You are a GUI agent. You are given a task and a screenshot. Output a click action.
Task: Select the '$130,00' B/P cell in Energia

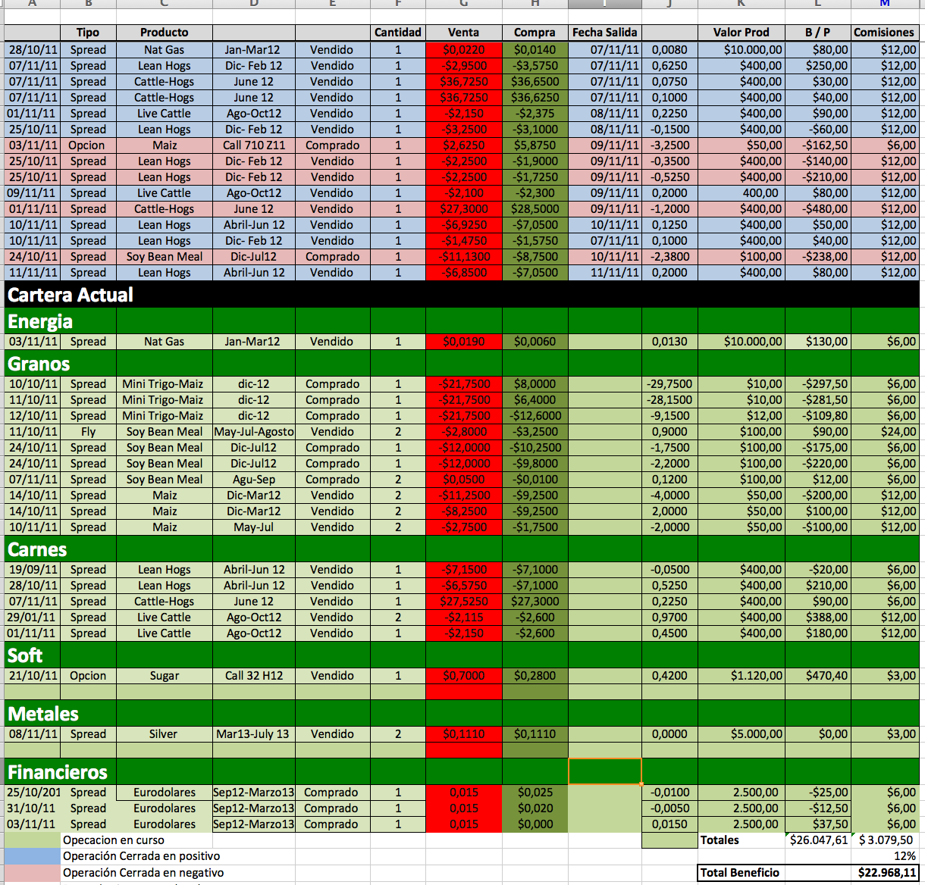coord(817,342)
